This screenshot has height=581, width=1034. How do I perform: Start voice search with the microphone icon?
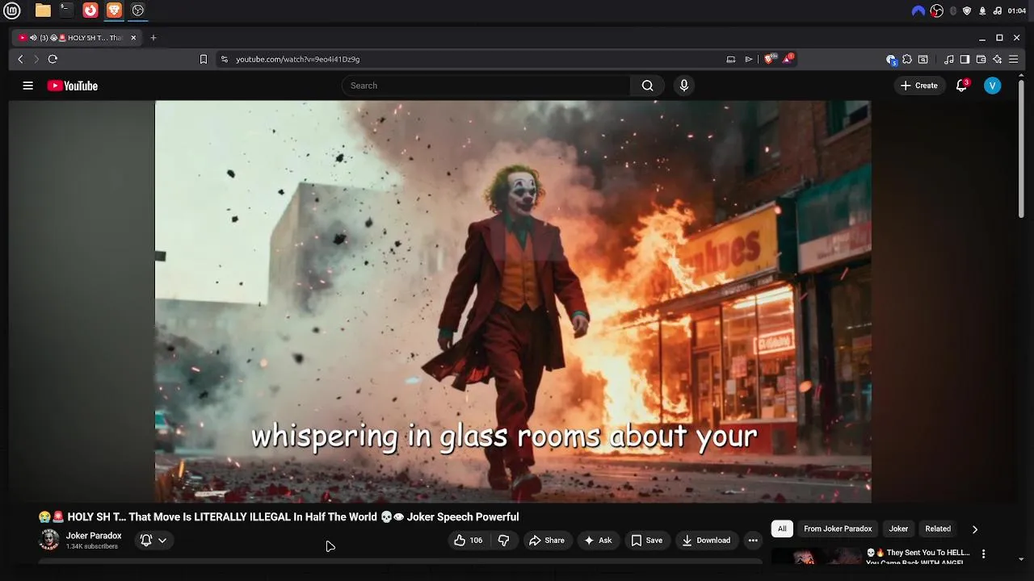[684, 86]
